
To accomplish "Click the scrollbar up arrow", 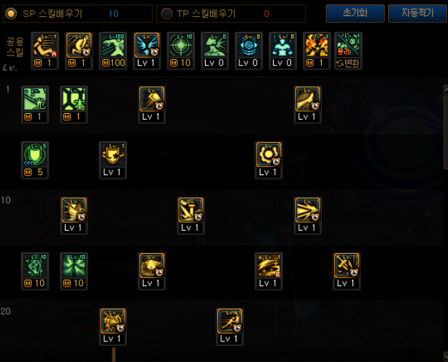I will click(x=446, y=90).
